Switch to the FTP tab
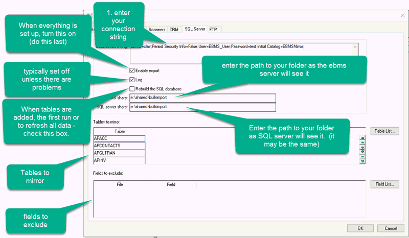 click(213, 30)
